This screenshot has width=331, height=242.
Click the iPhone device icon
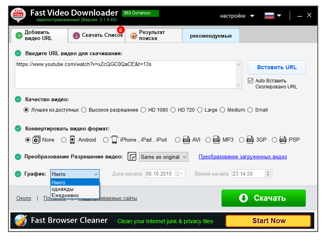point(114,140)
